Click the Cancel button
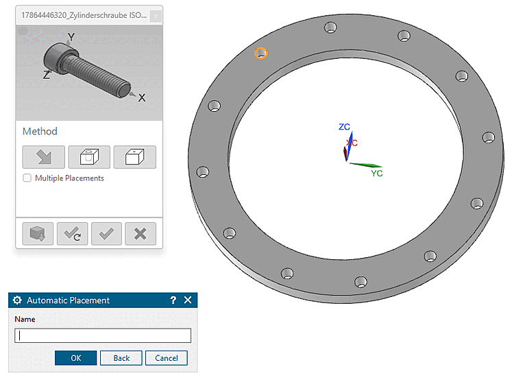514x380 pixels. tap(167, 357)
